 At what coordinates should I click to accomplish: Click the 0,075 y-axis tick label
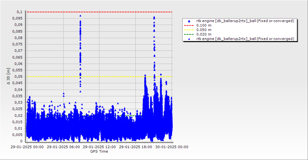point(17,44)
